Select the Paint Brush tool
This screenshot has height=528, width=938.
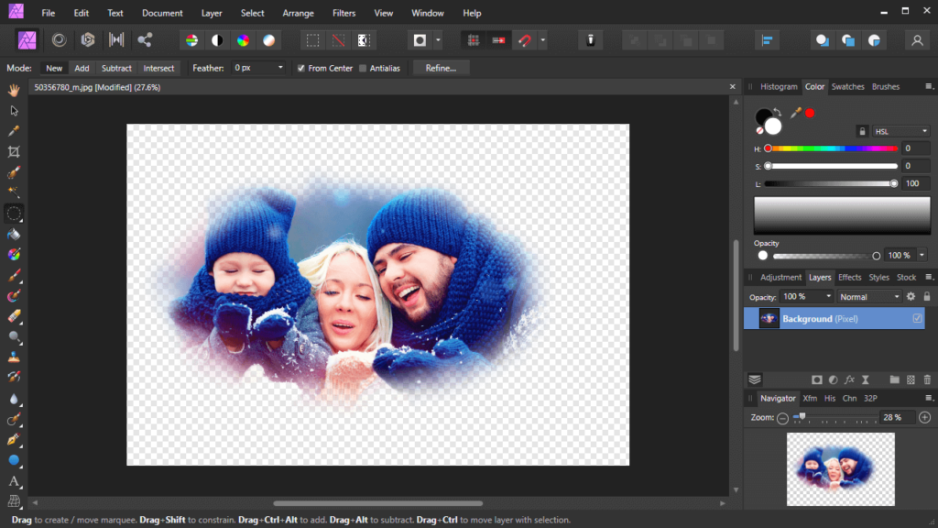coord(13,275)
